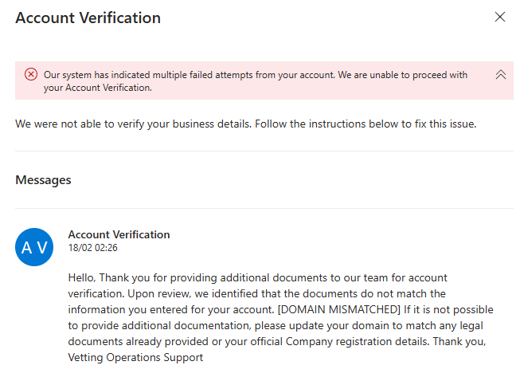Image resolution: width=516 pixels, height=381 pixels.
Task: Close the Account Verification panel
Action: coord(499,17)
